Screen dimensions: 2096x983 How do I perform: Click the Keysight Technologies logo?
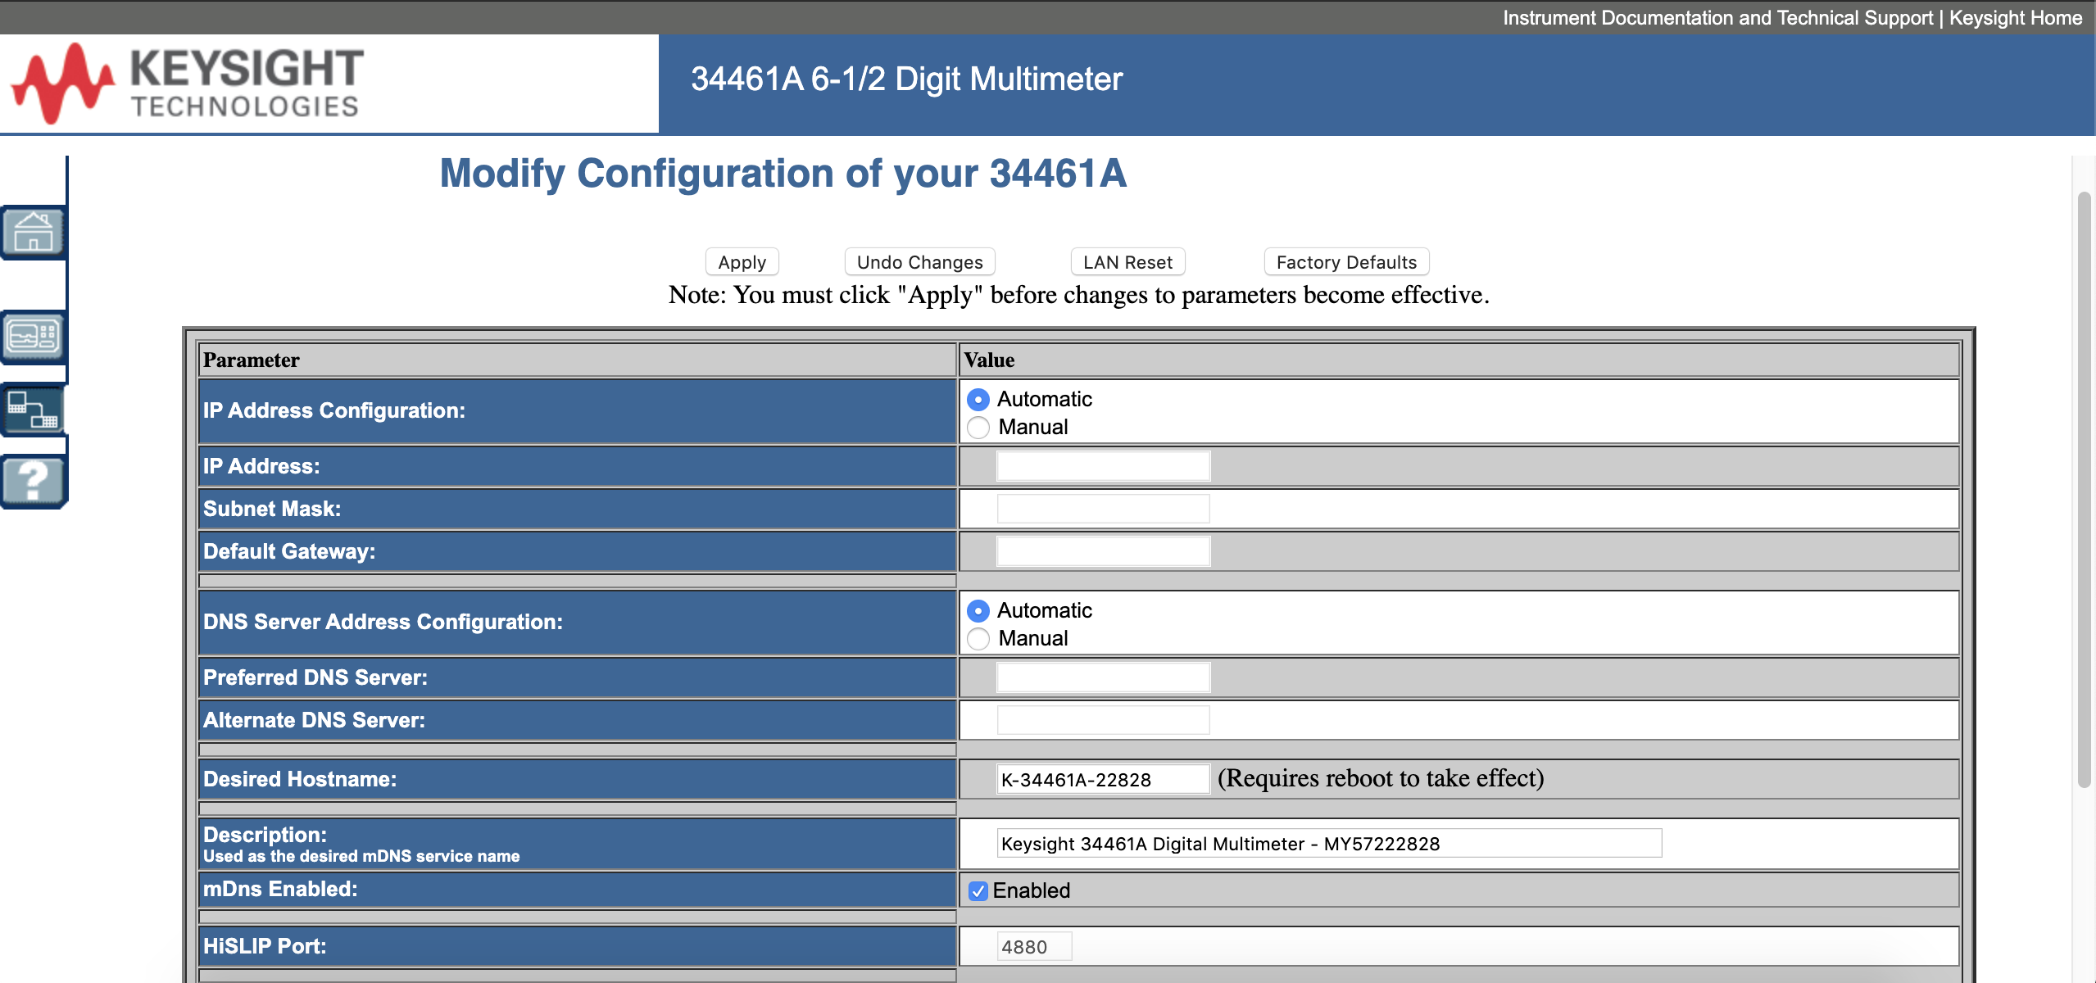188,83
